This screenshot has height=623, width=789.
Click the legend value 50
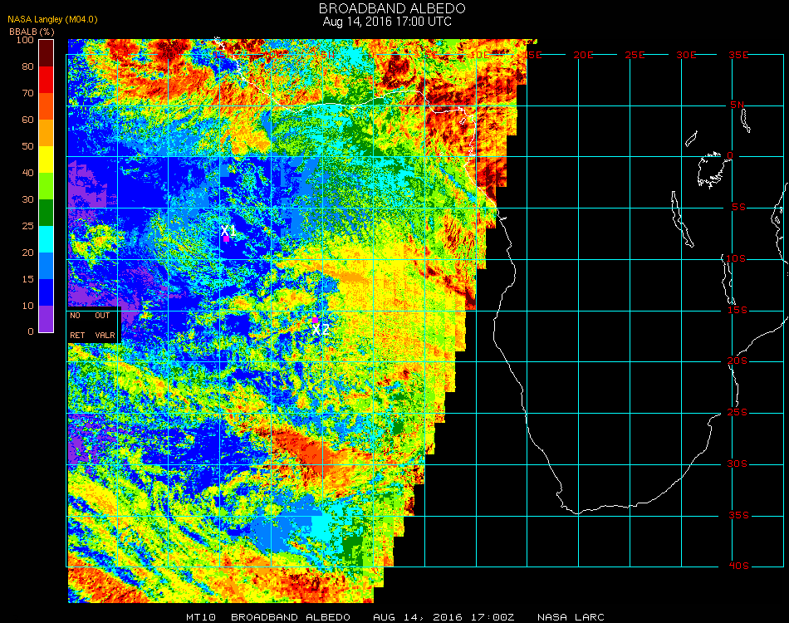(27, 146)
